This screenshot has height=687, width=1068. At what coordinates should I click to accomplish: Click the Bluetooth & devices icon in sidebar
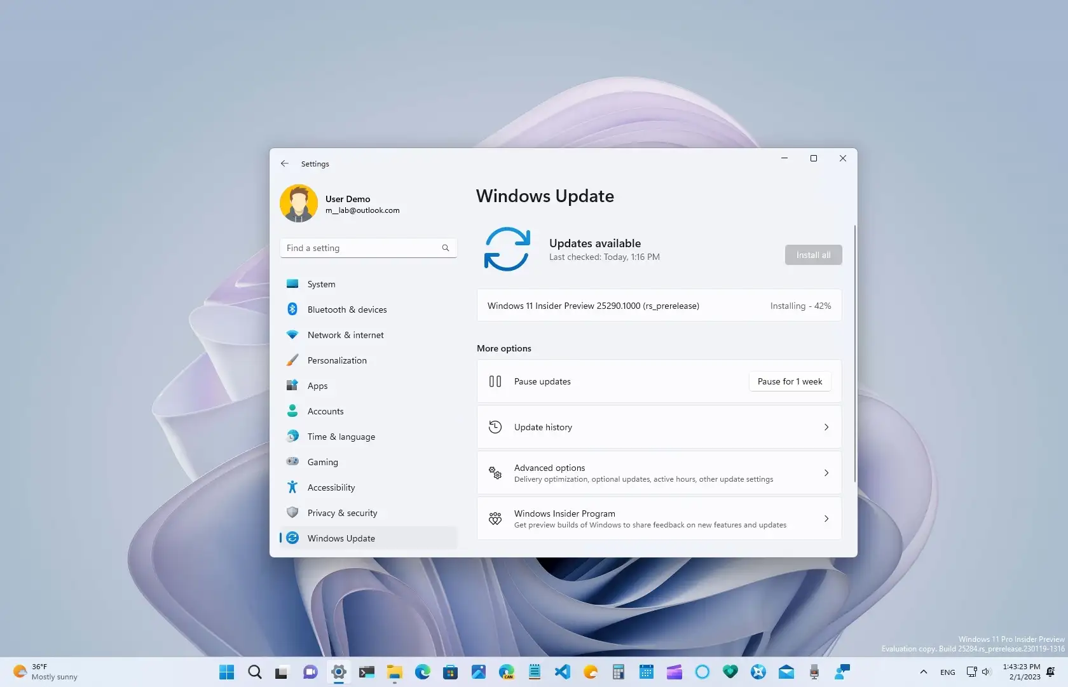point(292,309)
